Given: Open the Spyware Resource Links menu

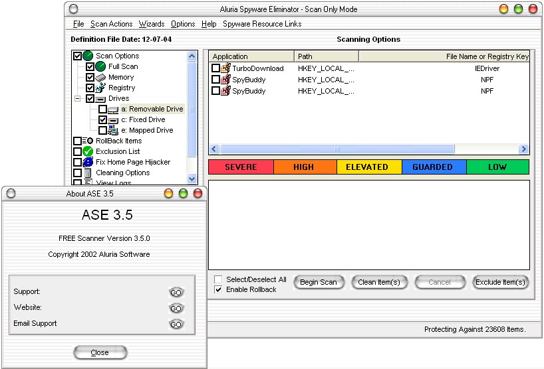Looking at the screenshot, I should click(262, 24).
